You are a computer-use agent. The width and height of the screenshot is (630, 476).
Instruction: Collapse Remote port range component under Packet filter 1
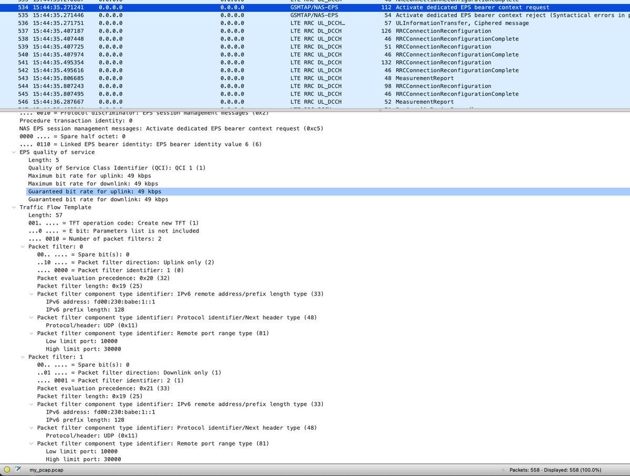click(x=31, y=443)
